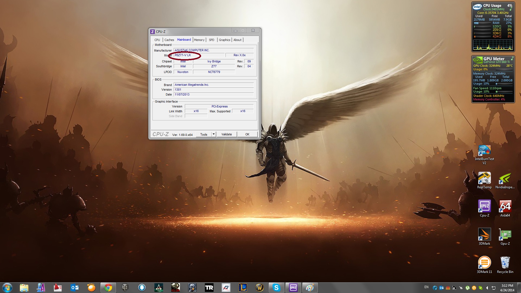Click the EN language indicator
The image size is (521, 293).
click(x=426, y=287)
